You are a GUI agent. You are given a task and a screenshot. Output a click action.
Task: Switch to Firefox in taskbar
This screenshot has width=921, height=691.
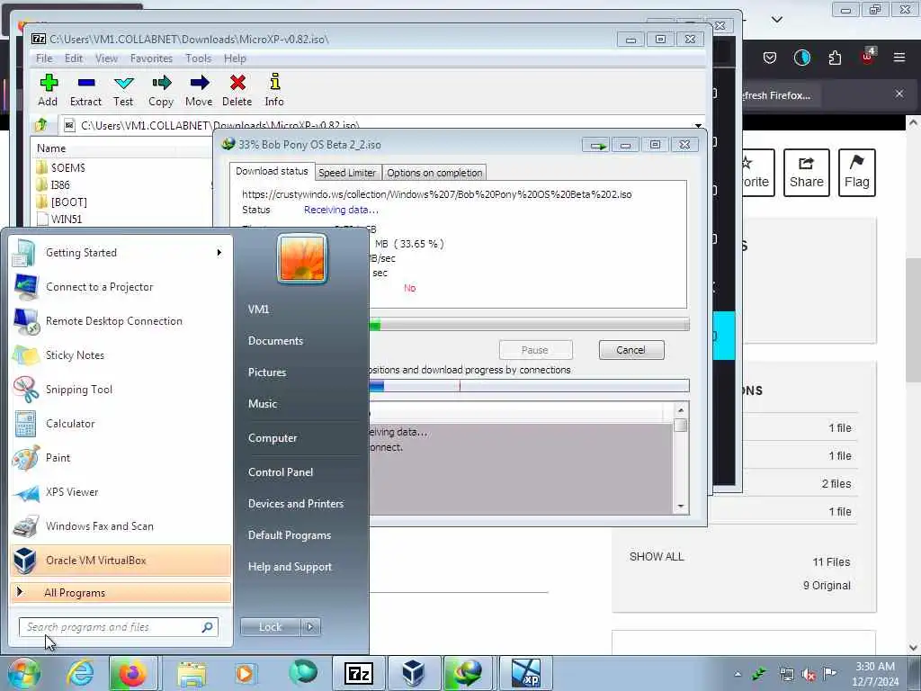(133, 673)
